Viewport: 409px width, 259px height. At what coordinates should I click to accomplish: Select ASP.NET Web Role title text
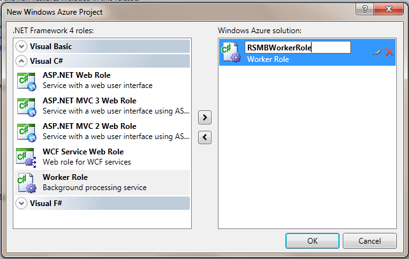click(x=76, y=75)
